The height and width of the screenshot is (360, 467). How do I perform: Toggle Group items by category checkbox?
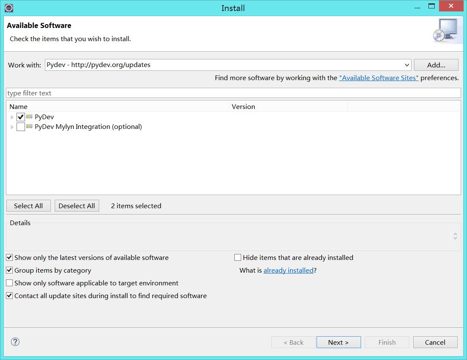9,270
